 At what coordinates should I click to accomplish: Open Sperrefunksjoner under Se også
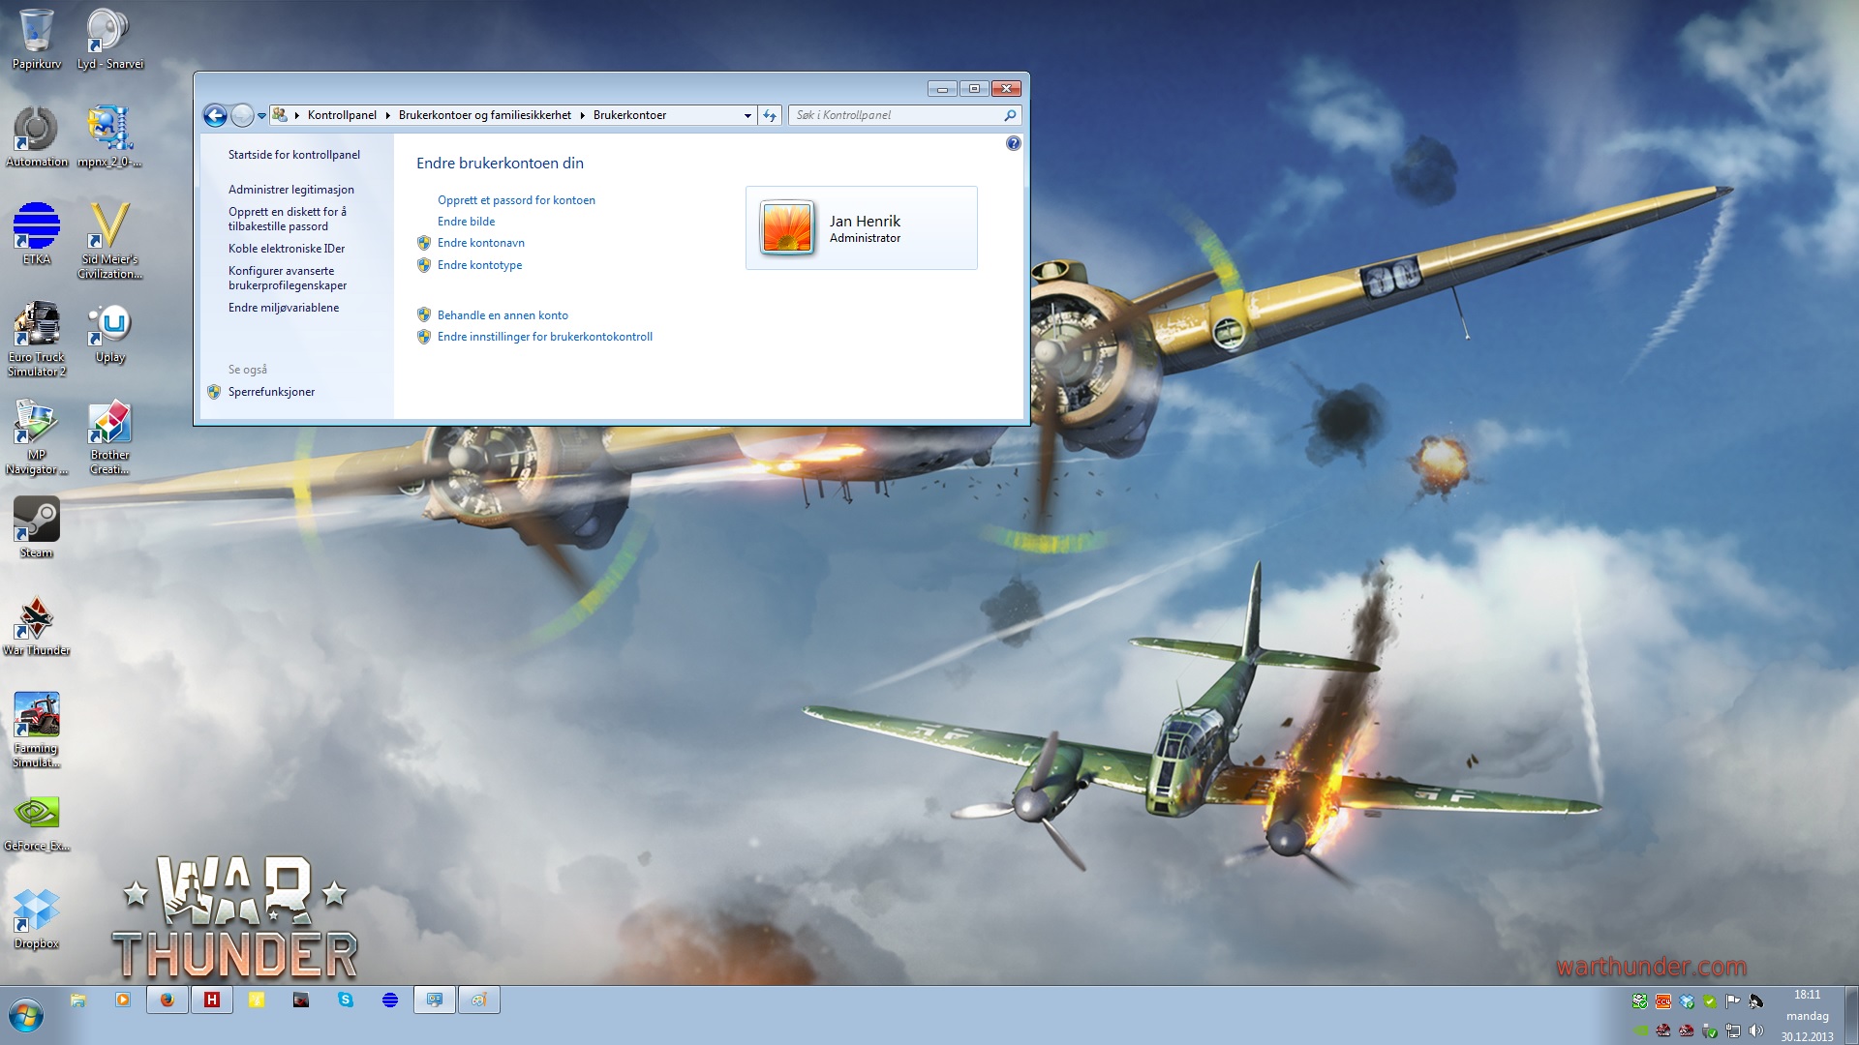pyautogui.click(x=271, y=392)
